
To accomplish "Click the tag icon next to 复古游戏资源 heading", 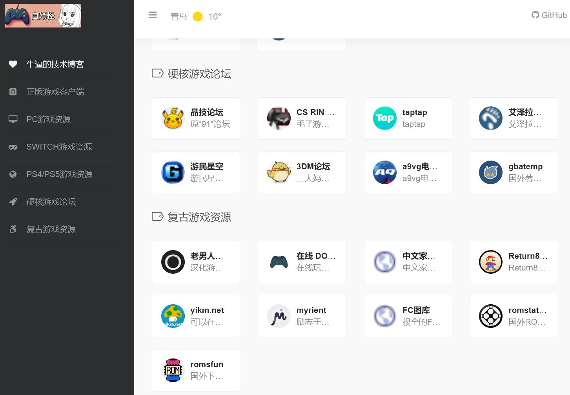I will click(157, 217).
